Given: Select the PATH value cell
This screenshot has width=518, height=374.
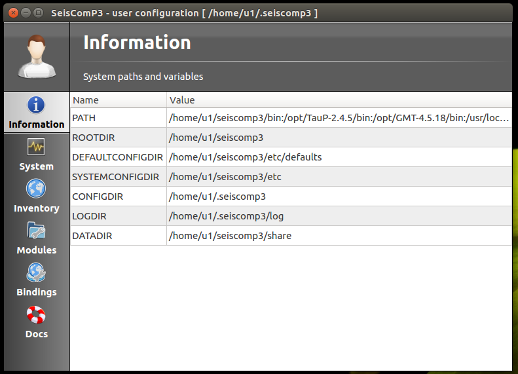Looking at the screenshot, I should coord(339,118).
